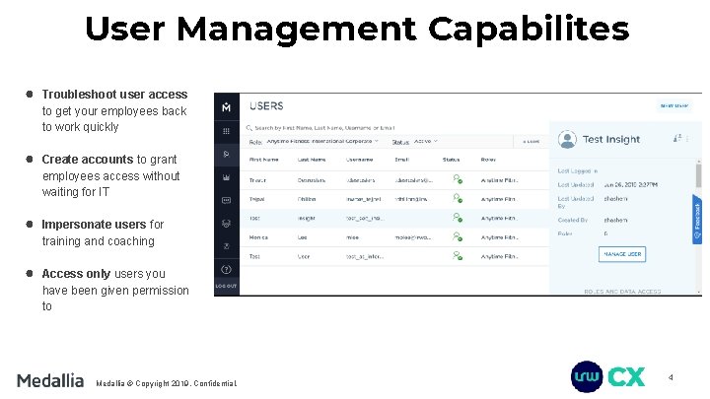
Task: Click the Created By value in details panel
Action: tap(615, 220)
